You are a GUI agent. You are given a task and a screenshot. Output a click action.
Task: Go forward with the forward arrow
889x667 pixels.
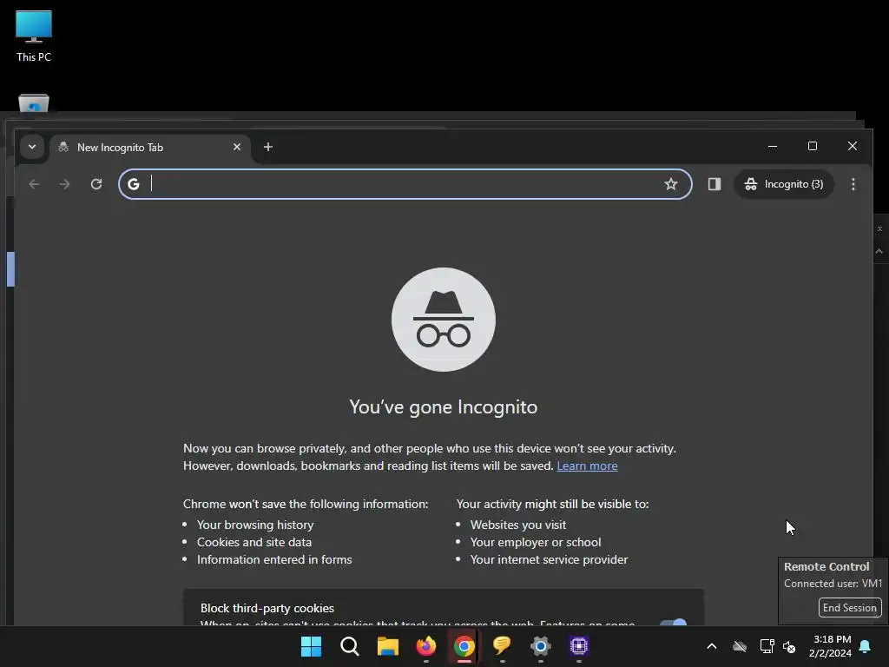pyautogui.click(x=64, y=184)
